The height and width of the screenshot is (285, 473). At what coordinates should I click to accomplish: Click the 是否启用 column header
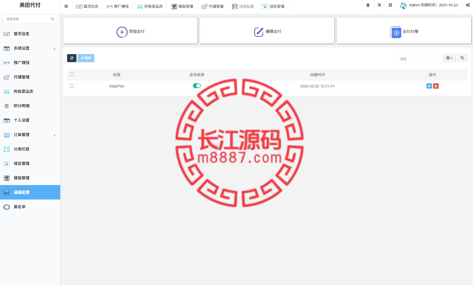tap(197, 75)
